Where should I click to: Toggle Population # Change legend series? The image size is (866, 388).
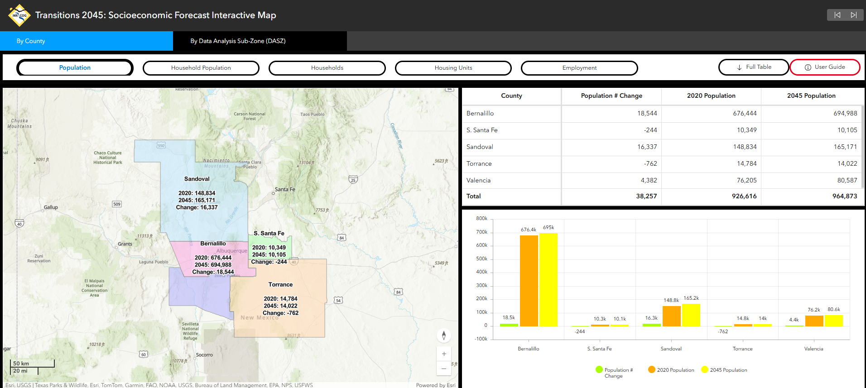[x=599, y=370]
